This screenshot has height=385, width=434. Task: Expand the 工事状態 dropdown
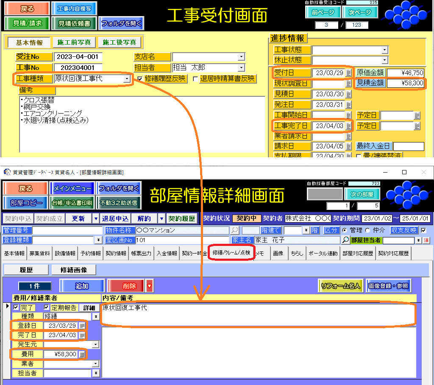tap(384, 50)
